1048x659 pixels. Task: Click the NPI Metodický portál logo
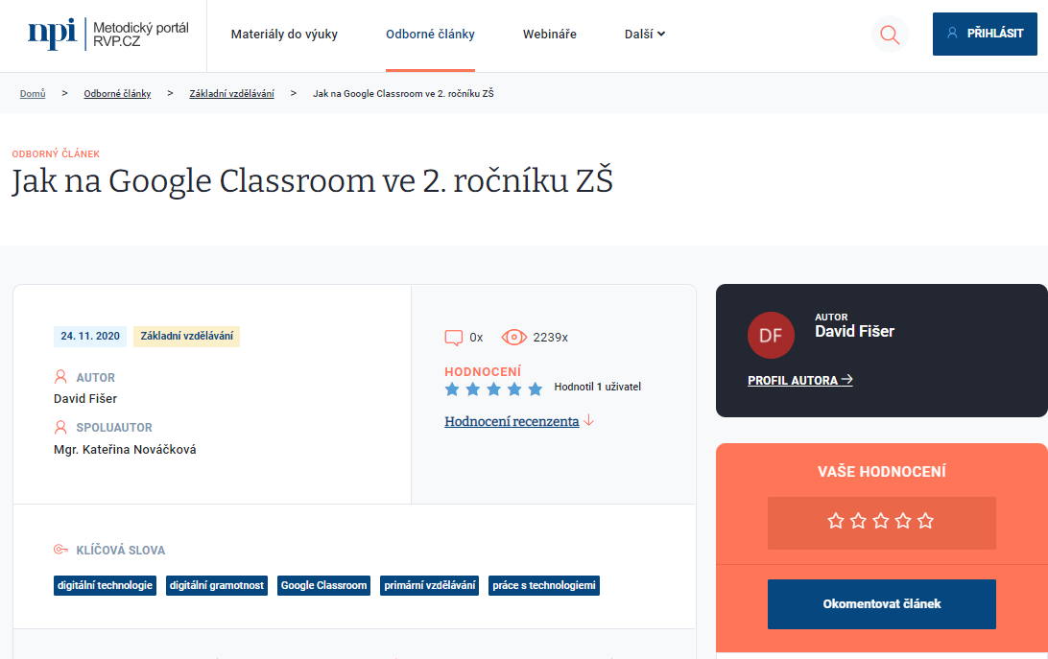click(108, 35)
